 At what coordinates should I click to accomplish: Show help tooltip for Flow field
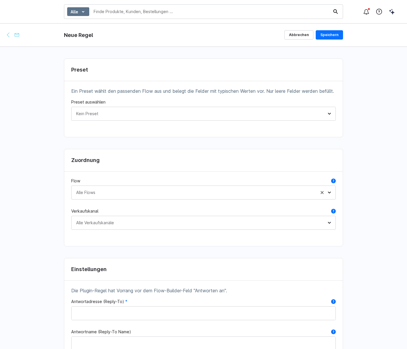(333, 181)
